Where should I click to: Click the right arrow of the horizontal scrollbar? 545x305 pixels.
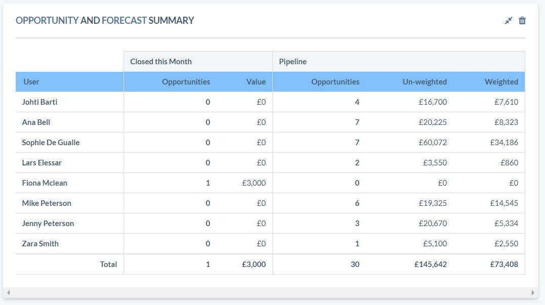[x=534, y=292]
